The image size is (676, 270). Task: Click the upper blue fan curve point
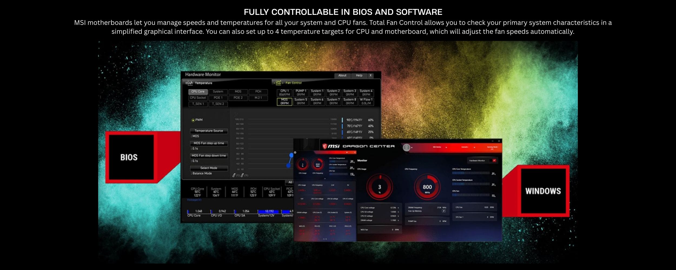[x=291, y=155]
